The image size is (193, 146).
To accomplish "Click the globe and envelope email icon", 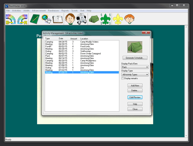I will pos(46,19).
